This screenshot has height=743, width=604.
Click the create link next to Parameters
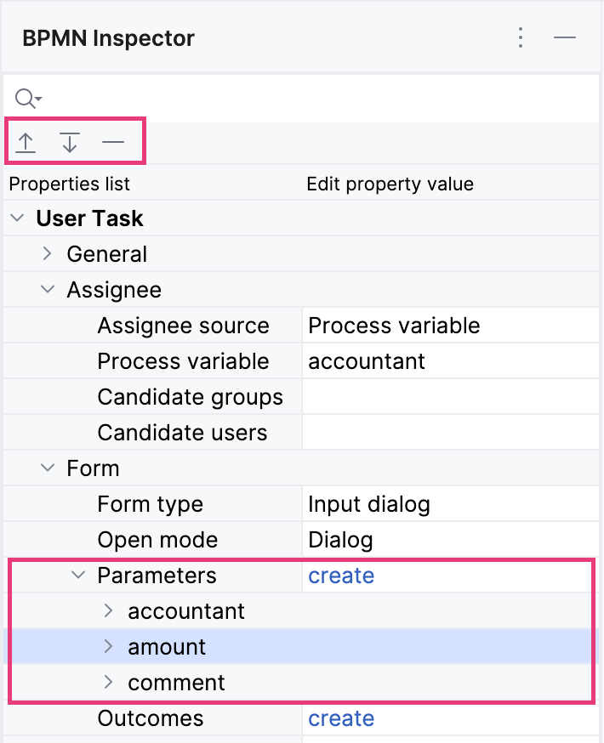click(x=340, y=575)
